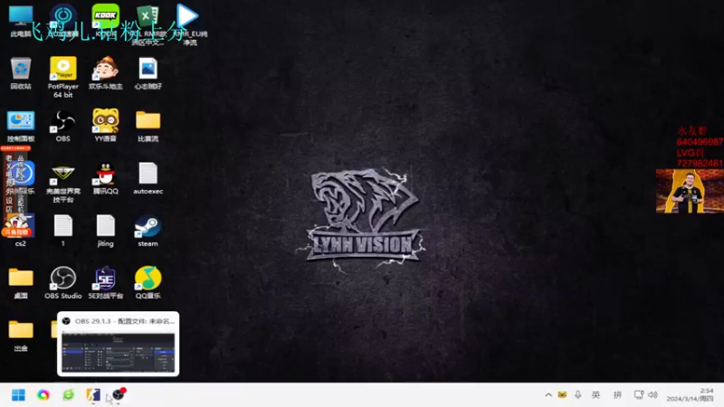Screen dimensions: 724x407
Task: Open the cs2 desktop icon
Action: [21, 230]
